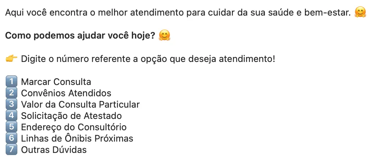386x160 pixels.
Task: Click the number 2 keycap emoji
Action: pos(11,93)
